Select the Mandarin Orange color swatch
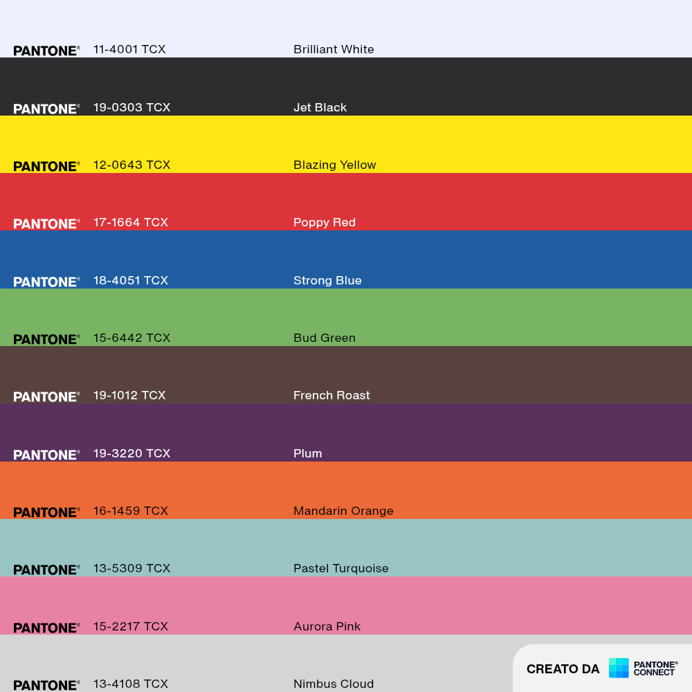This screenshot has height=692, width=692. [x=346, y=491]
